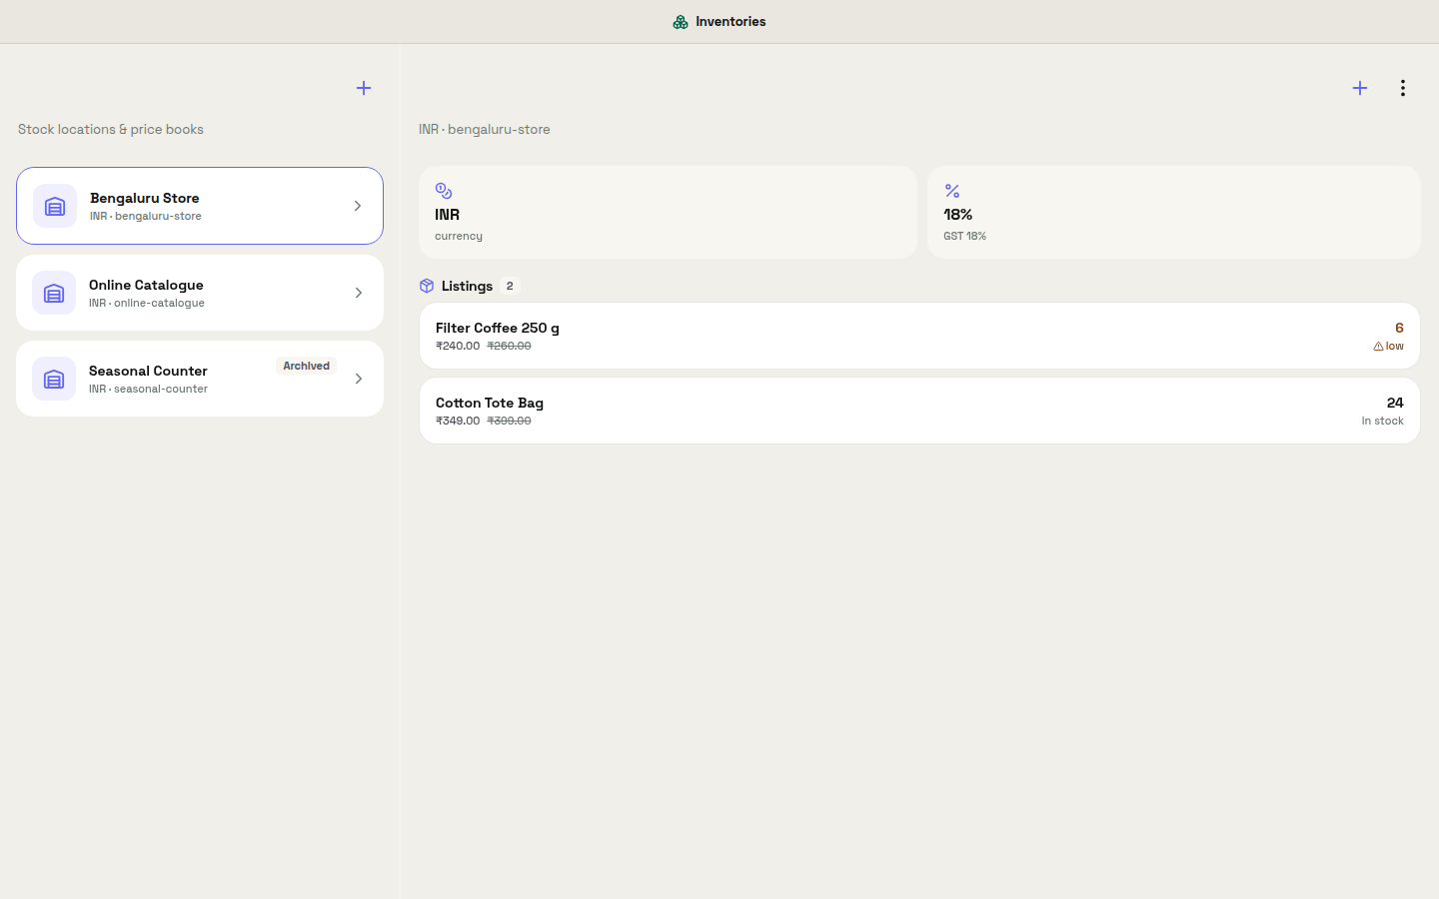The image size is (1439, 899).
Task: Click the 18% GST tax card
Action: (1174, 213)
